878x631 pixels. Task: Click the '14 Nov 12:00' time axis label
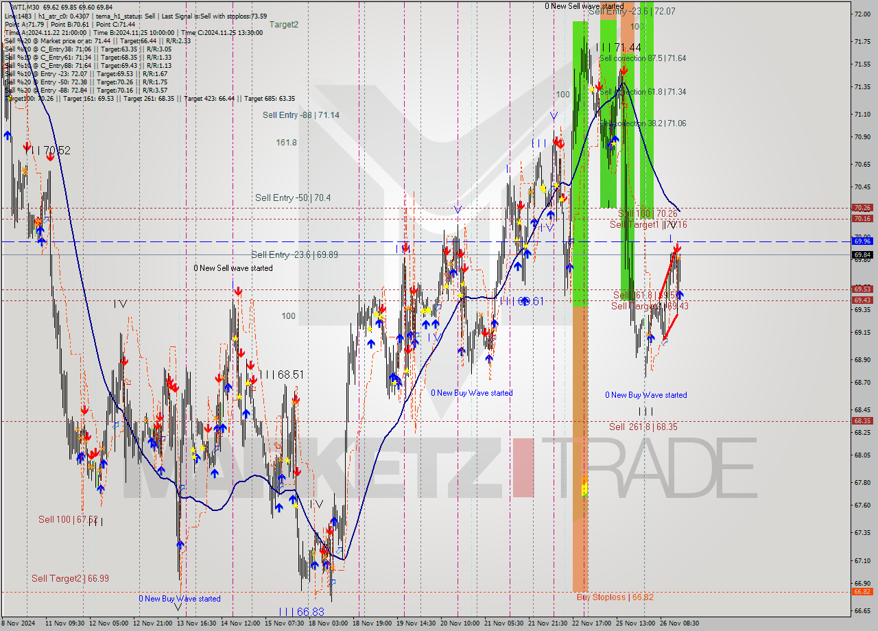coord(240,624)
